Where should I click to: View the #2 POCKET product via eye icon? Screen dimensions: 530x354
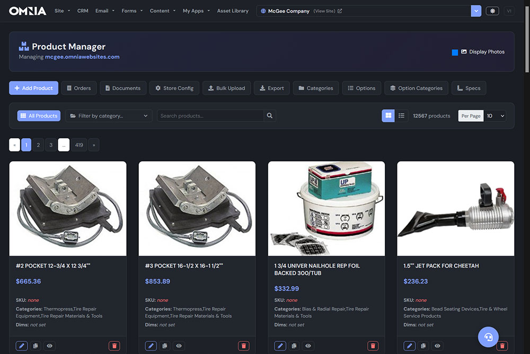(50, 346)
